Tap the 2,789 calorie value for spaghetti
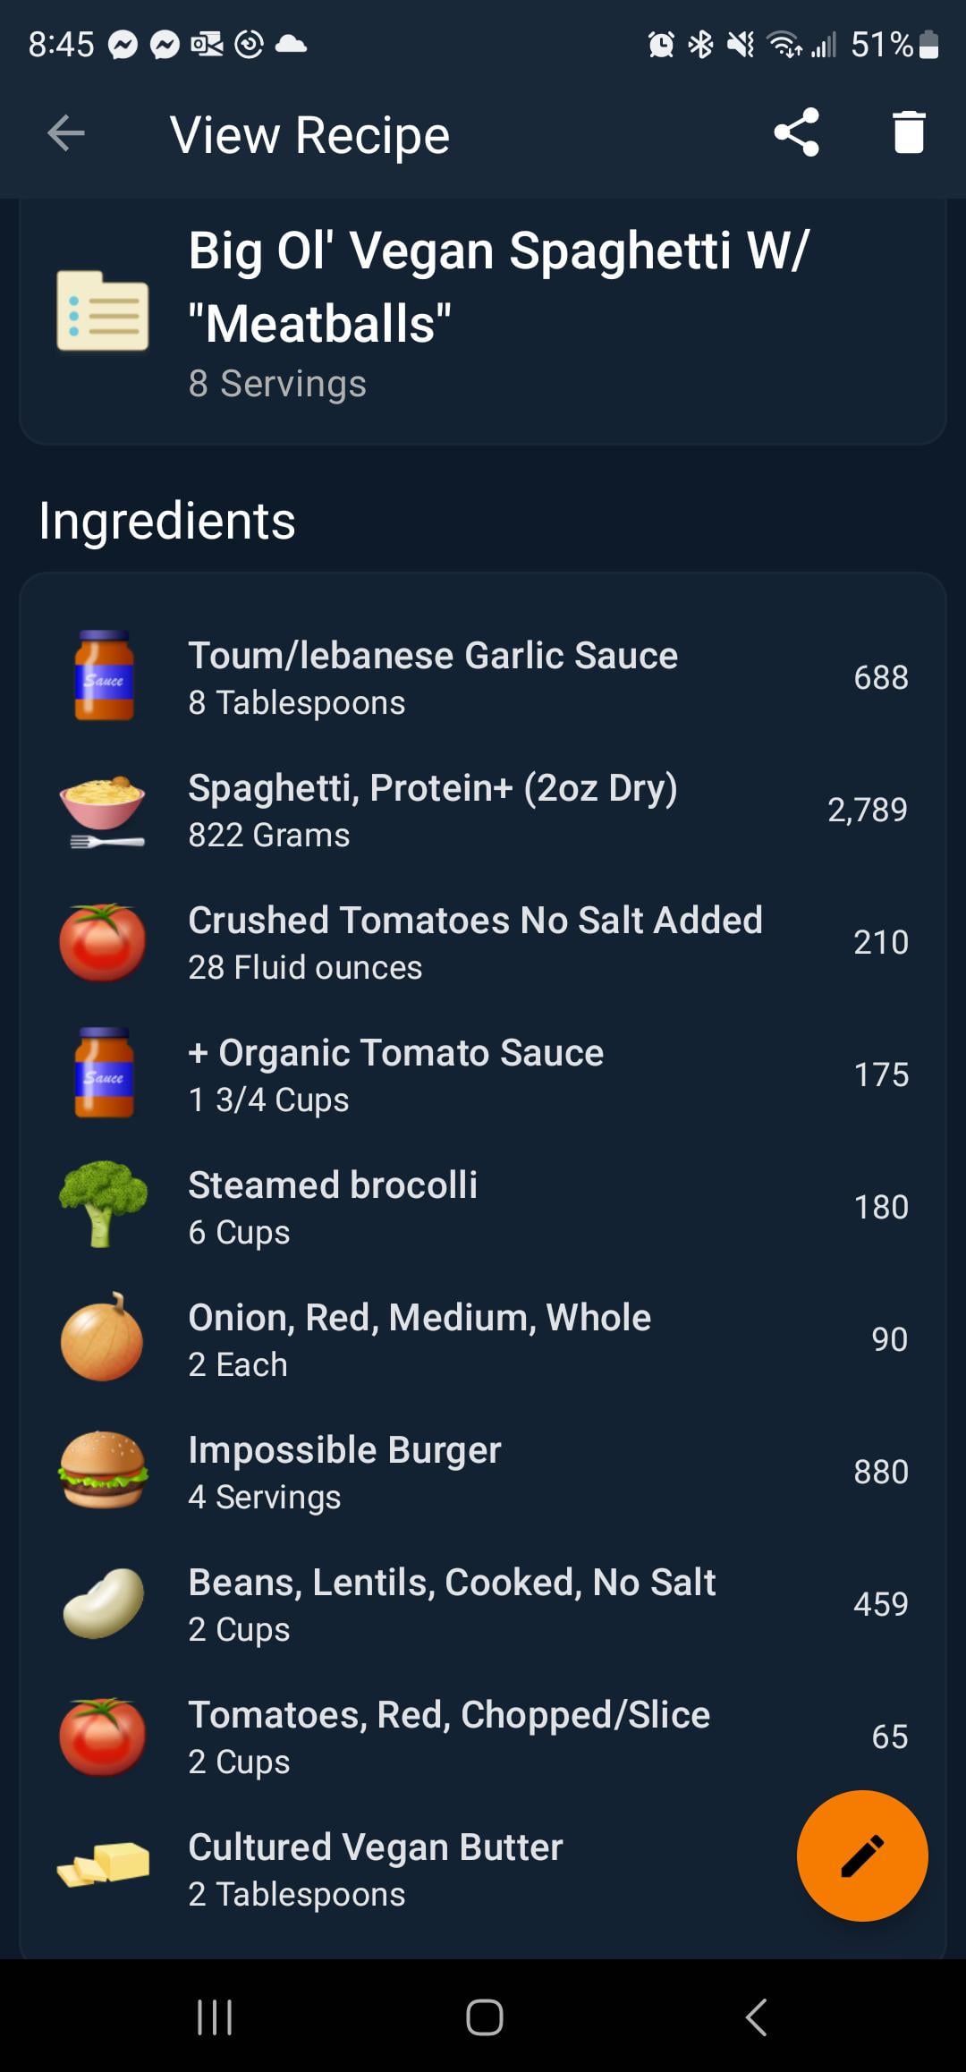Viewport: 966px width, 2072px height. (x=867, y=810)
